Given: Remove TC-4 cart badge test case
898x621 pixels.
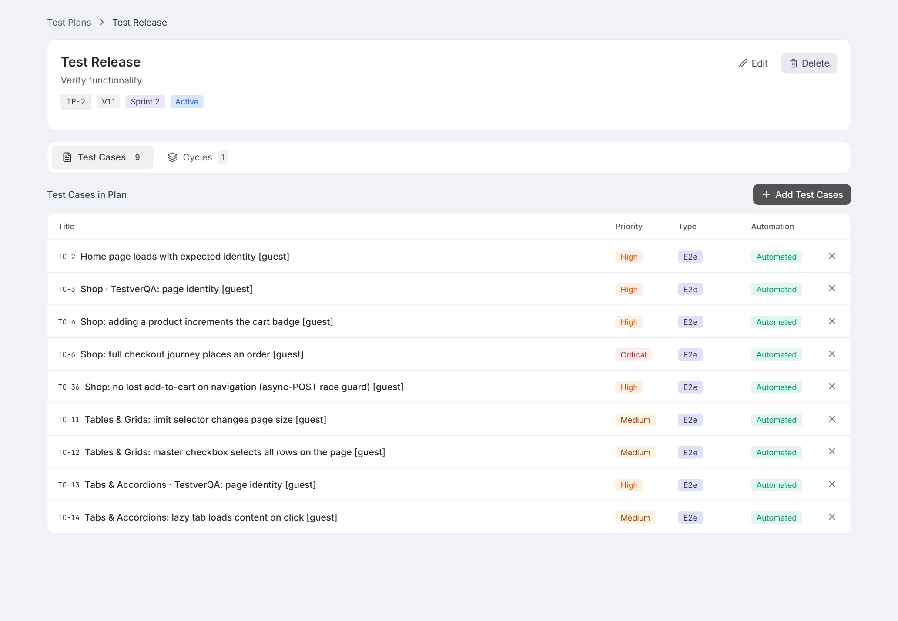Looking at the screenshot, I should [832, 321].
